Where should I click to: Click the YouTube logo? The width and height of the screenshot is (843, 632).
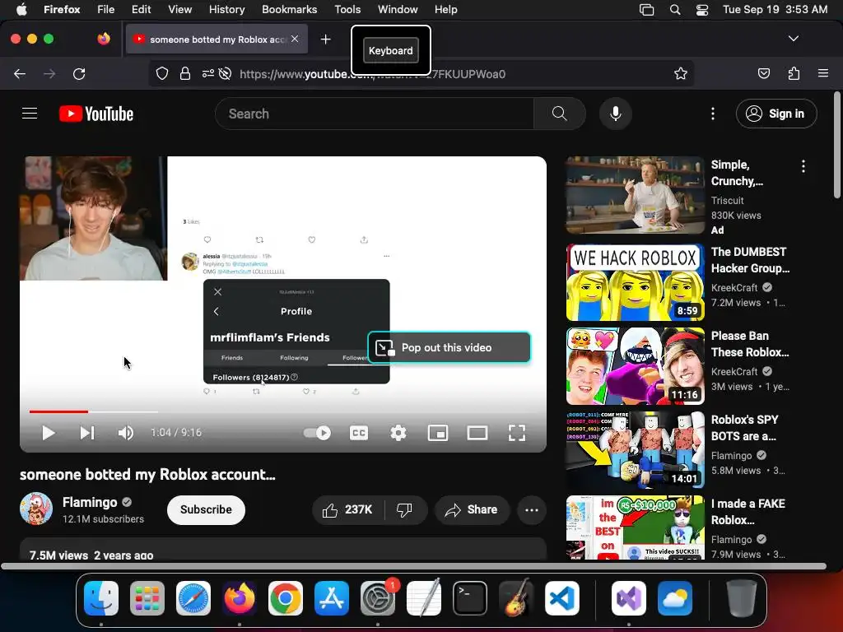pyautogui.click(x=96, y=114)
